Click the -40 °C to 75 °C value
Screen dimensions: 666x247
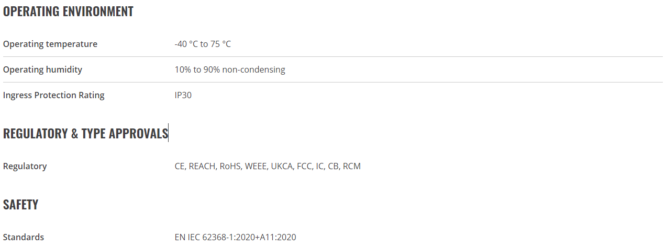203,44
